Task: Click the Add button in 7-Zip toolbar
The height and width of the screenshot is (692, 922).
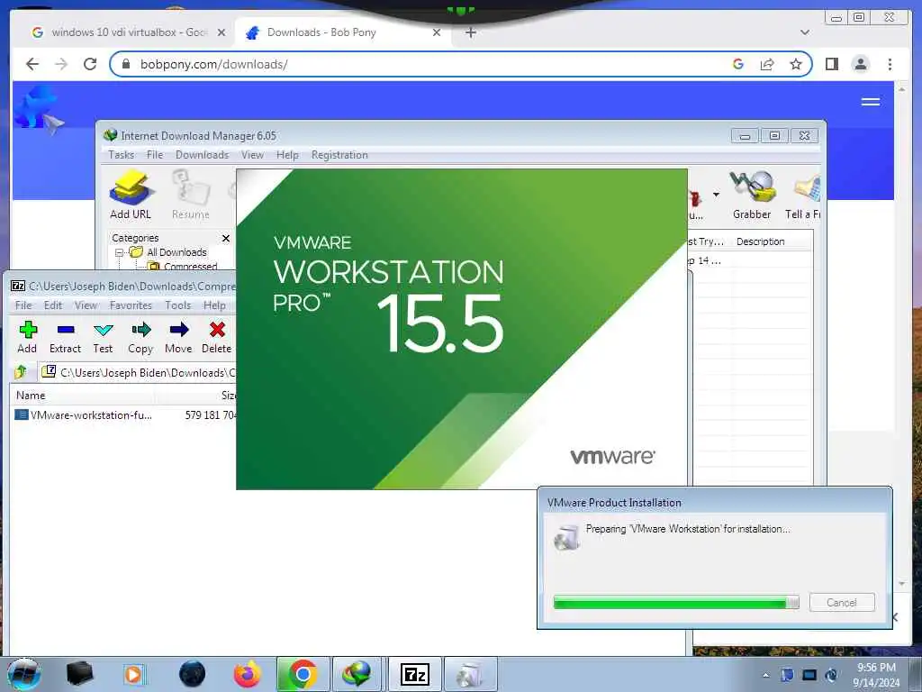Action: click(x=27, y=337)
